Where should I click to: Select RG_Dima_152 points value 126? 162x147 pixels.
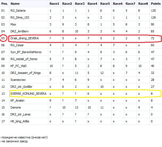(153, 17)
